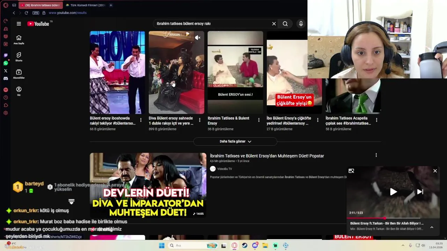Image resolution: width=447 pixels, height=251 pixels.
Task: Open Ana Sayfa in the YouTube sidebar
Action: (19, 40)
